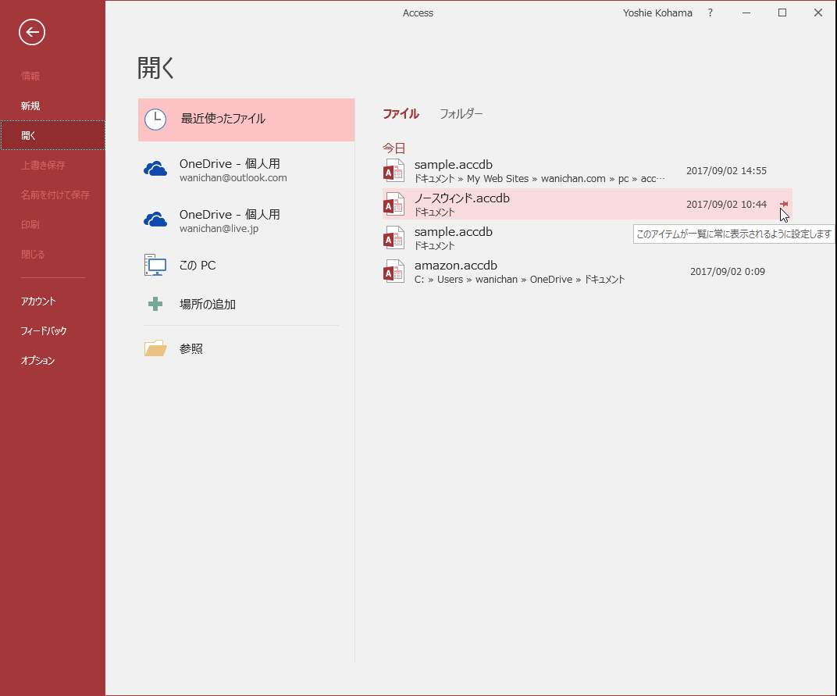Minimize the Access window
Image resolution: width=837 pixels, height=696 pixels.
(746, 12)
